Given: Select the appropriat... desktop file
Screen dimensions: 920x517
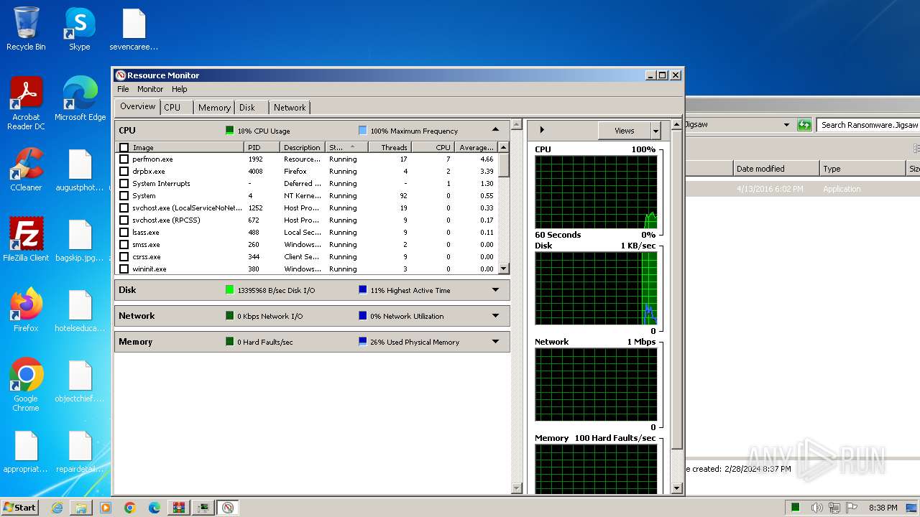Looking at the screenshot, I should pyautogui.click(x=26, y=451).
